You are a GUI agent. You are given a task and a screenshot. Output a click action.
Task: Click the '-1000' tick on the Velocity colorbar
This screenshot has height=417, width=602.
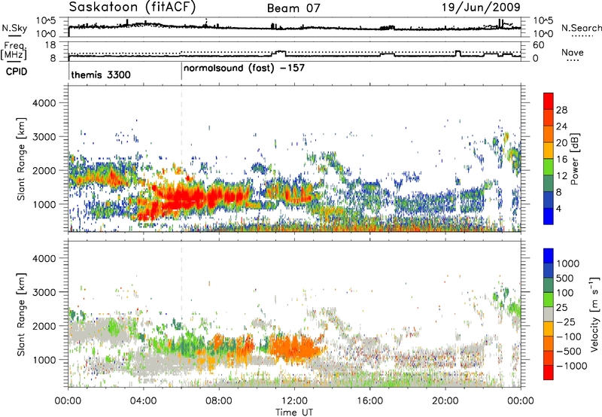[572, 366]
